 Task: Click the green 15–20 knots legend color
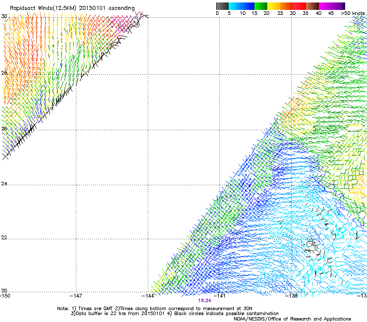pyautogui.click(x=261, y=6)
